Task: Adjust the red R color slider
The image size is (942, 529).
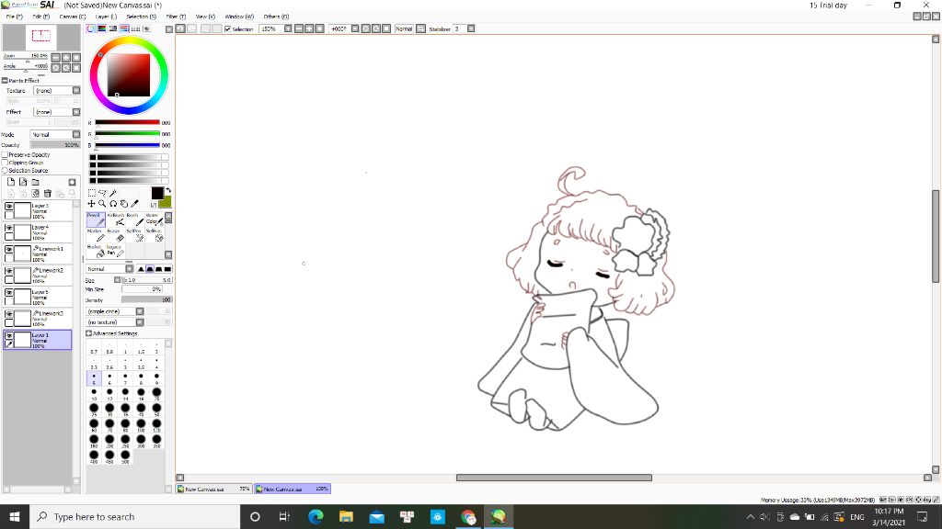Action: [x=127, y=122]
